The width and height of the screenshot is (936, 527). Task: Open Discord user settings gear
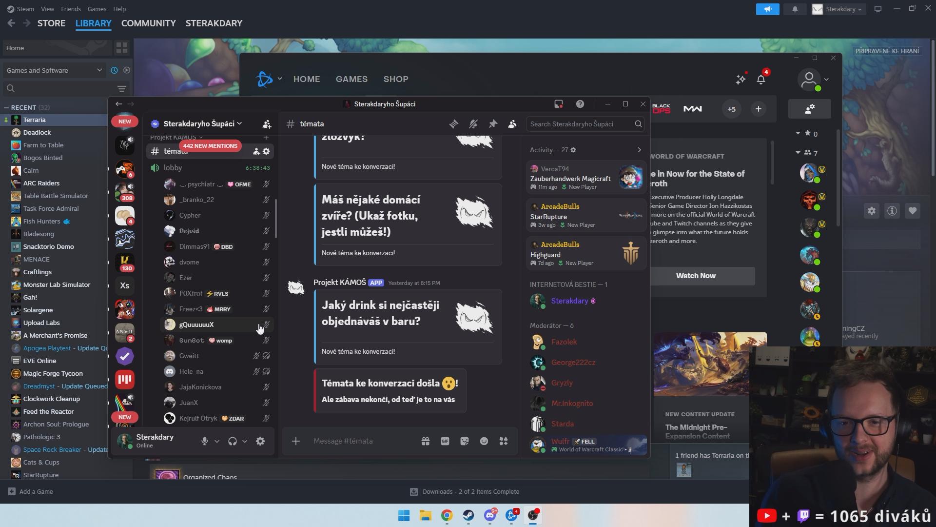(260, 441)
